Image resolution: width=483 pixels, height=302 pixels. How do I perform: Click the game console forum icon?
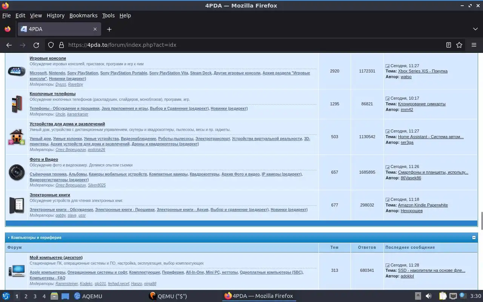click(x=17, y=71)
